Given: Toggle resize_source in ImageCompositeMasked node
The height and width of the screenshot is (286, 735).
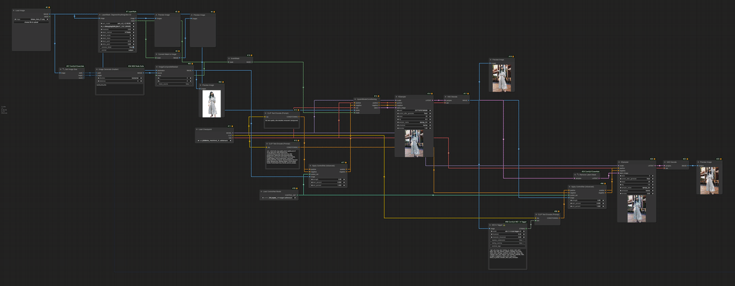Looking at the screenshot, I should coord(174,84).
